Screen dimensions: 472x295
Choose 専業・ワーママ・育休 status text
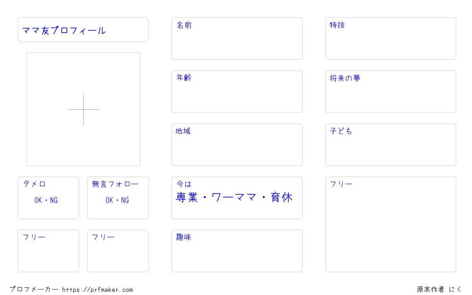234,197
